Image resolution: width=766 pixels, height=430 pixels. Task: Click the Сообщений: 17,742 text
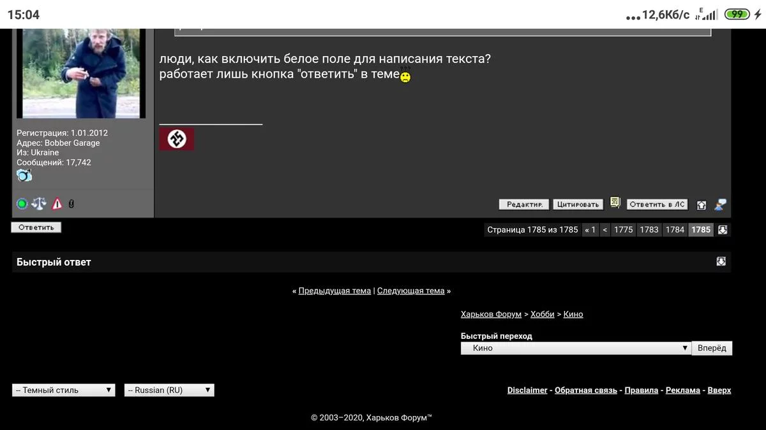coord(54,162)
